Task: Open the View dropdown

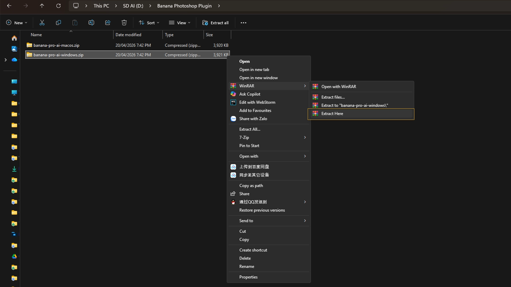Action: click(x=180, y=23)
